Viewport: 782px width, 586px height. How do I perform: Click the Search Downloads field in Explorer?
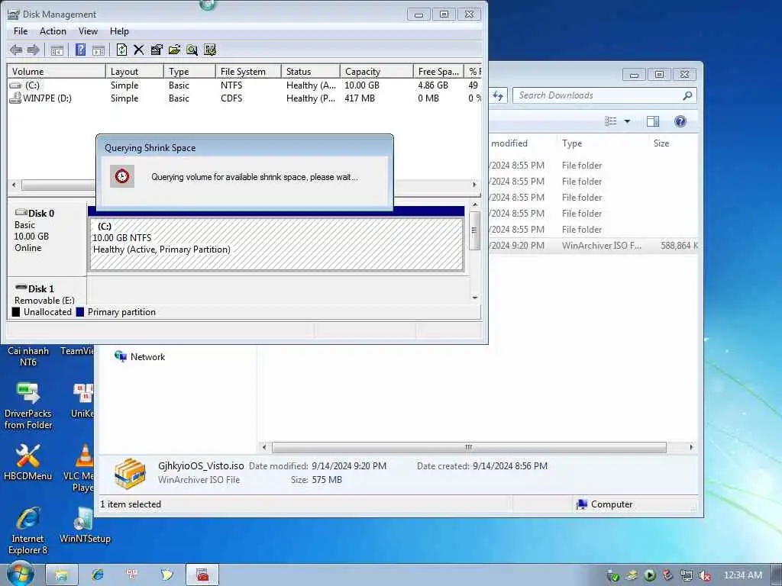(x=599, y=95)
